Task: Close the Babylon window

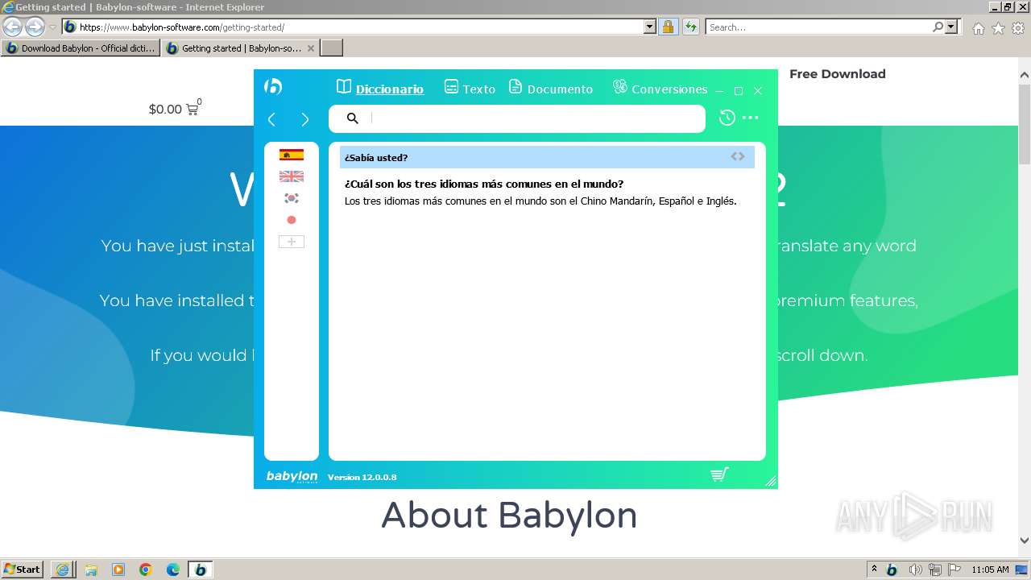Action: [757, 91]
